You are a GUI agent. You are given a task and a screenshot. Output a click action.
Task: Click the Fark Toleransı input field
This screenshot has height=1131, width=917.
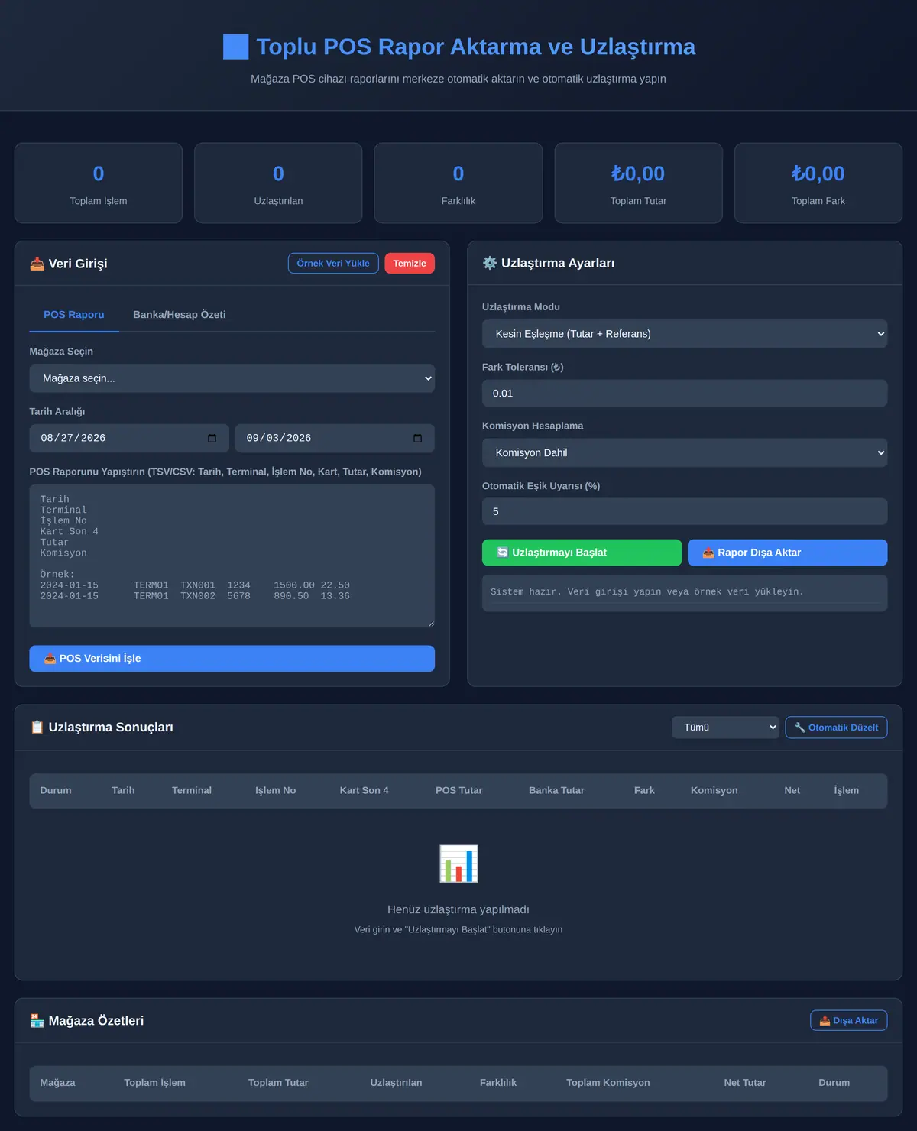685,394
